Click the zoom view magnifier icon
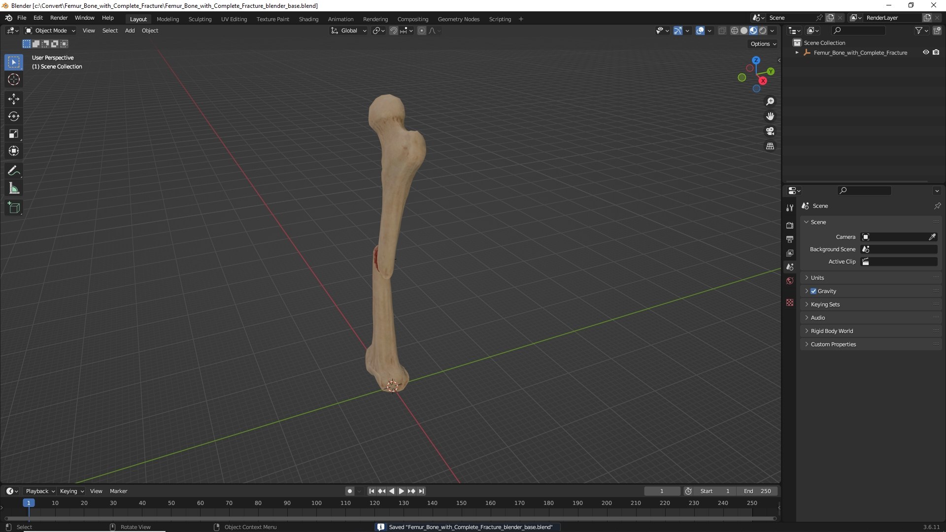 [x=770, y=101]
